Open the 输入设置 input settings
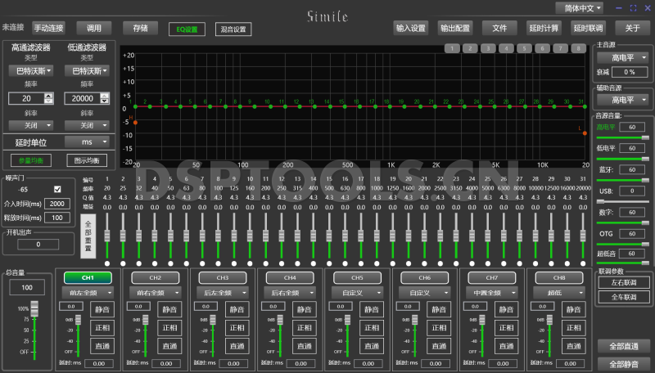The height and width of the screenshot is (373, 655). click(411, 28)
